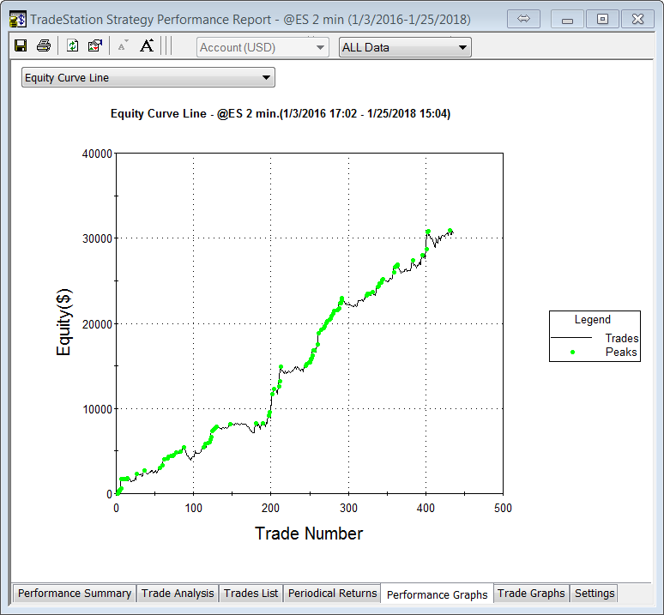The image size is (664, 615).
Task: Switch to the Performance Summary tab
Action: [75, 594]
